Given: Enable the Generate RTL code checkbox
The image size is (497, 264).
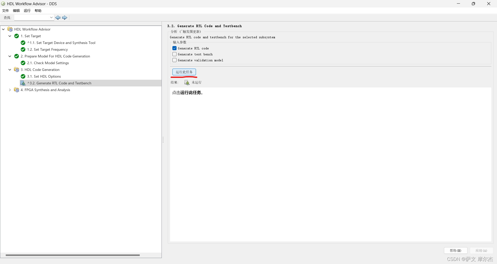Looking at the screenshot, I should (174, 48).
